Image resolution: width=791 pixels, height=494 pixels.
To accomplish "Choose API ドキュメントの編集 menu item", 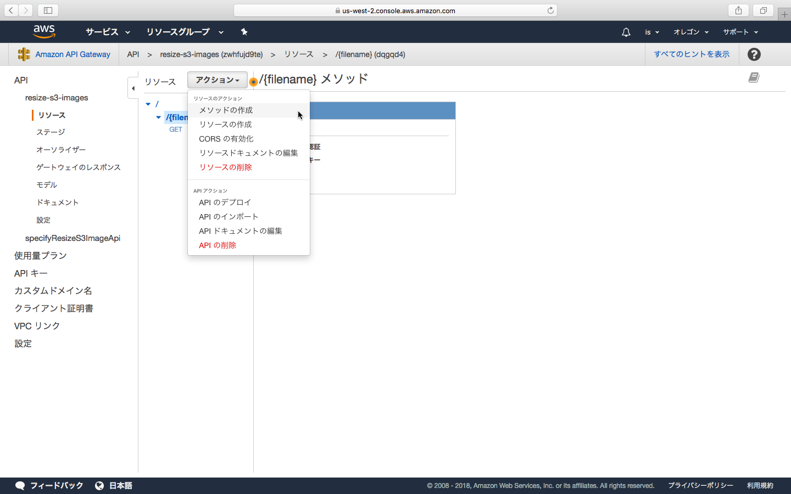I will point(249,231).
